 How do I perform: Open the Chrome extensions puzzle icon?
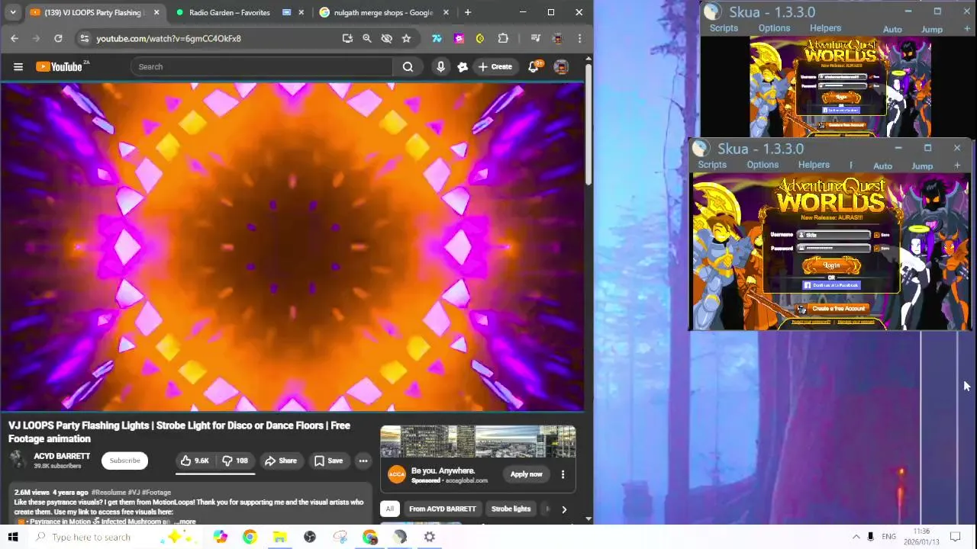point(503,38)
